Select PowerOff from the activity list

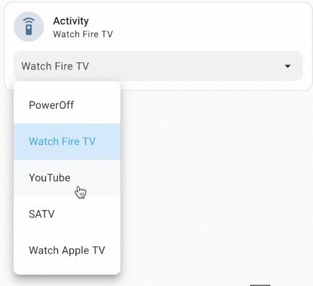pos(67,105)
